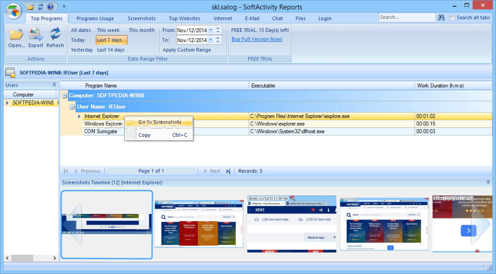496x274 pixels.
Task: Switch to the Login tab
Action: coord(325,18)
